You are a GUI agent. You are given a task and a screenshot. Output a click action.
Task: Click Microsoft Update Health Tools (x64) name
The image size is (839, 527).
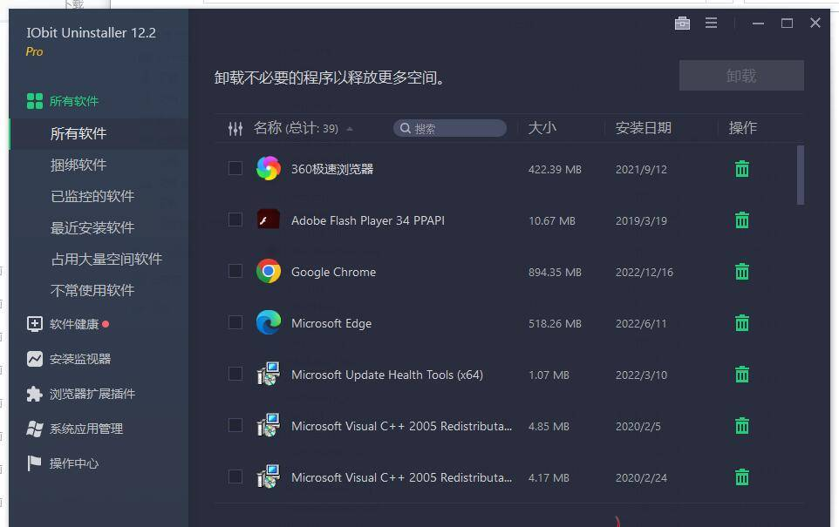click(x=387, y=375)
